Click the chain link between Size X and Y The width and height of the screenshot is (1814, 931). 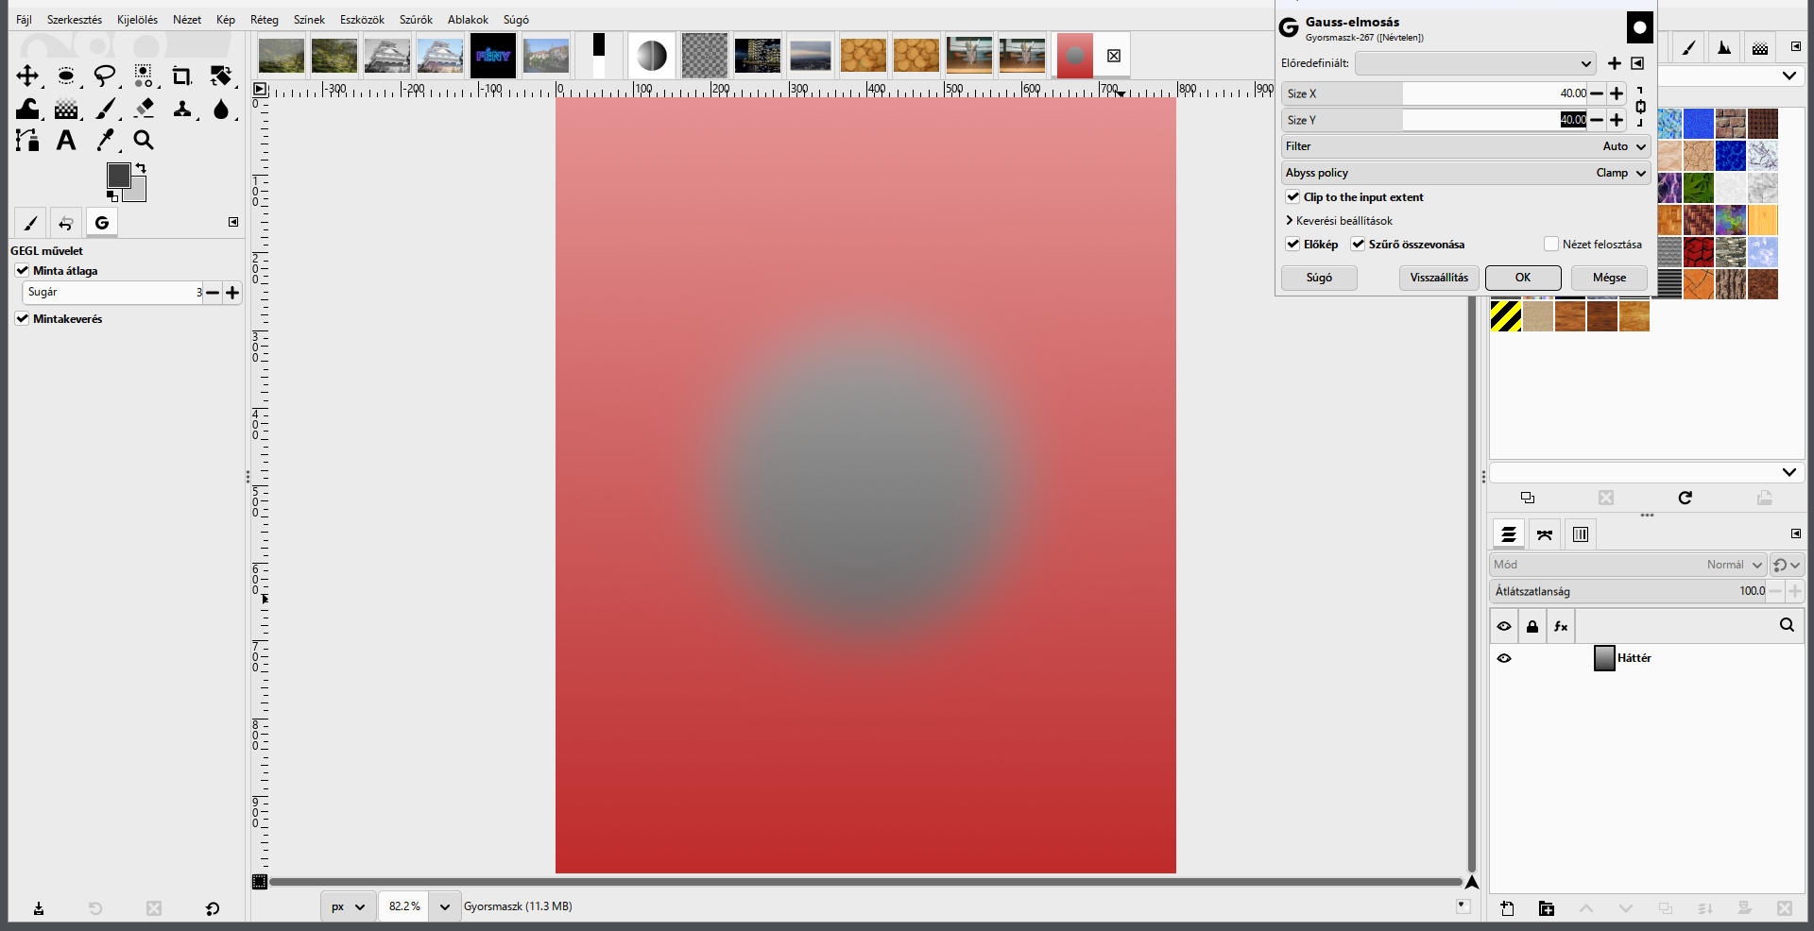[1641, 107]
